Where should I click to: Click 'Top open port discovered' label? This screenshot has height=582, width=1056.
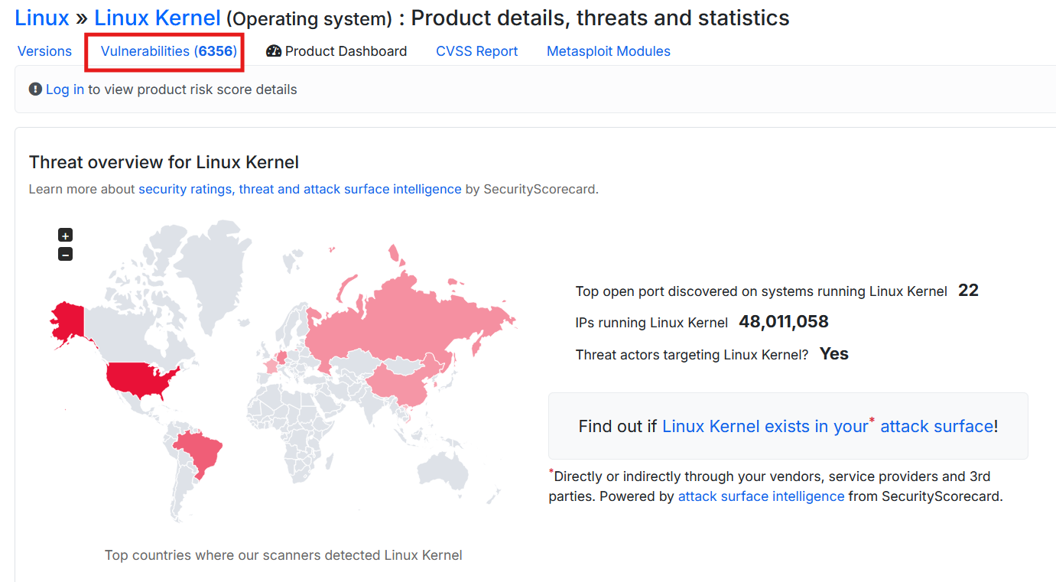point(762,291)
